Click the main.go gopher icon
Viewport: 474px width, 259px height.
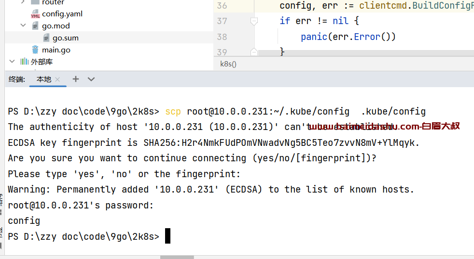click(x=35, y=50)
